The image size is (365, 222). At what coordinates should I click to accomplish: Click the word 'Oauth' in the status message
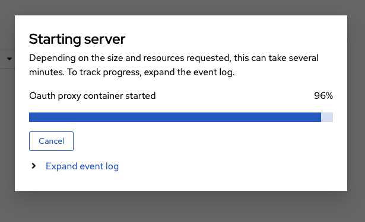tap(42, 96)
